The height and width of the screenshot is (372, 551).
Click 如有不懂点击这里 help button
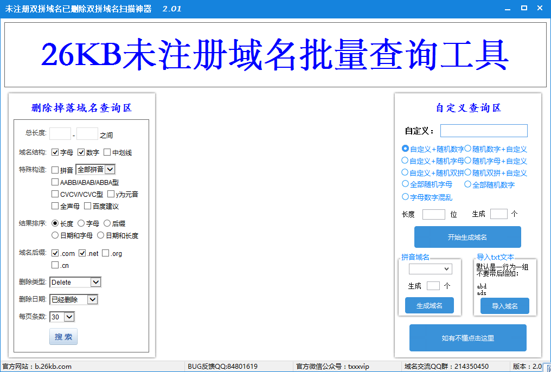pos(467,338)
